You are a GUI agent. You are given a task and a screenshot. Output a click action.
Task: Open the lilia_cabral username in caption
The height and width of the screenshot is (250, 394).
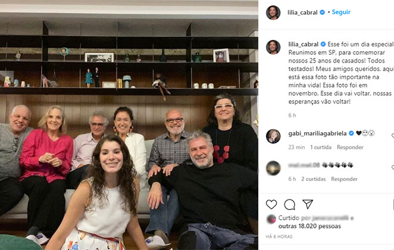(x=304, y=44)
